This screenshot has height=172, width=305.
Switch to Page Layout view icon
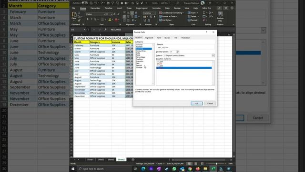click(196, 163)
